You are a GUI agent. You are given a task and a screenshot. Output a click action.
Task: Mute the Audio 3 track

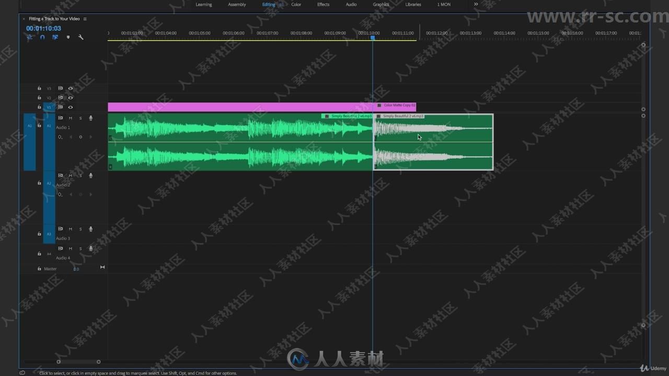point(71,229)
